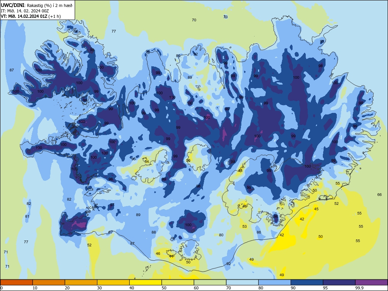Image resolution: width=388 pixels, height=291 pixels.
Task: Click the value "45" in the southeast
Action: click(x=316, y=209)
